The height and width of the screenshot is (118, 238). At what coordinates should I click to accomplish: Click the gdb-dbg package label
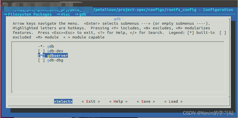tap(55, 60)
